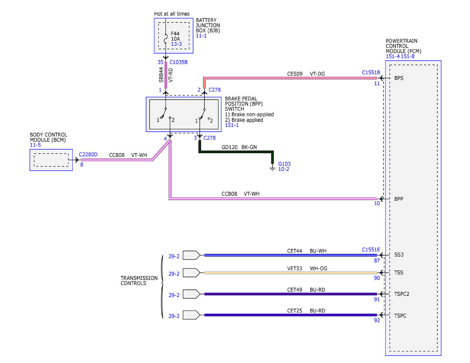Click the CET49 circuit label
The image size is (470, 363).
pos(295,290)
